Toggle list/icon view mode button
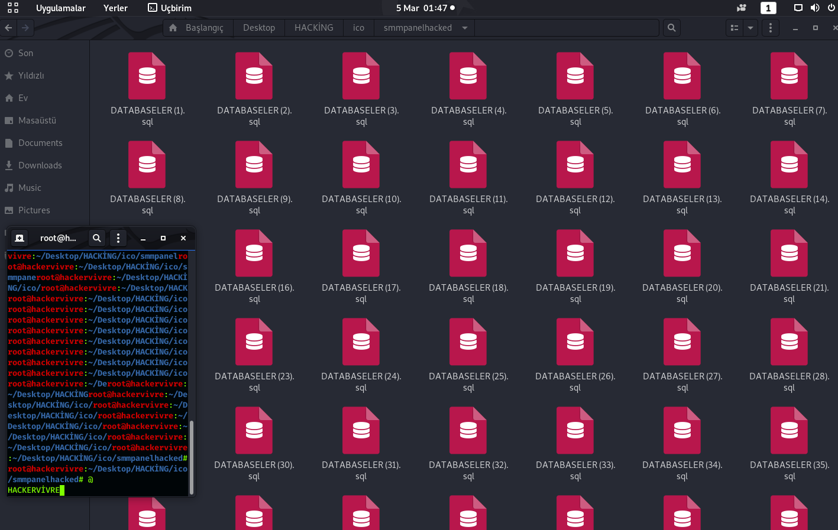 (735, 28)
